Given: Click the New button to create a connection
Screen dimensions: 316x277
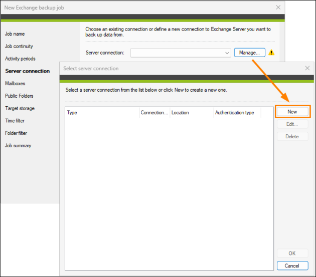Looking at the screenshot, I should pyautogui.click(x=292, y=112).
